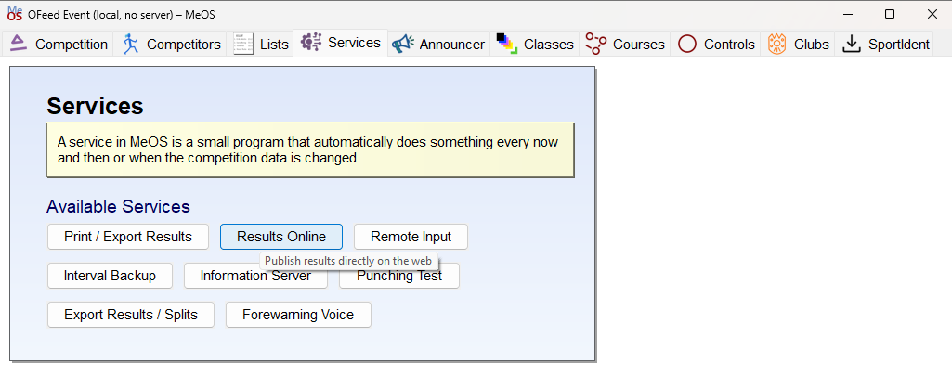Click the colored squares Classes icon
952x388 pixels.
tap(506, 44)
